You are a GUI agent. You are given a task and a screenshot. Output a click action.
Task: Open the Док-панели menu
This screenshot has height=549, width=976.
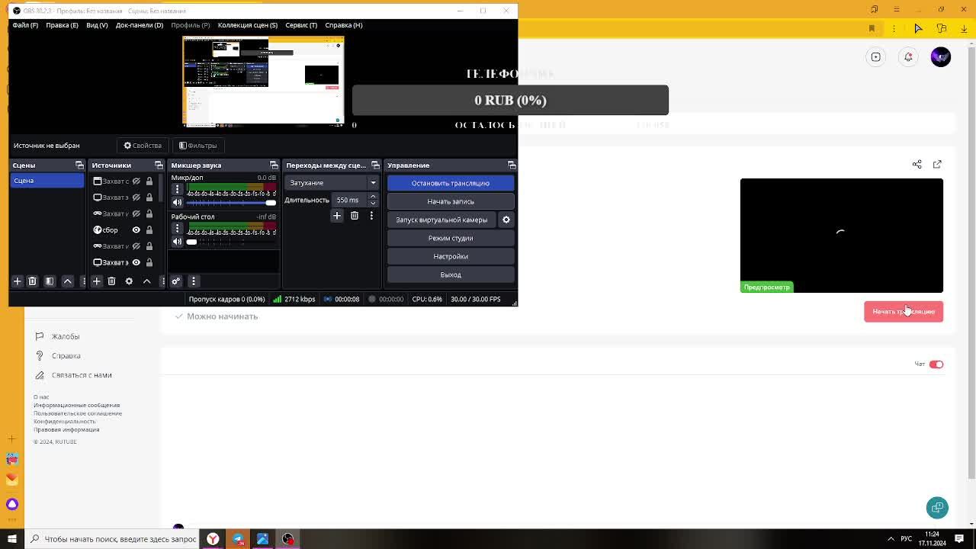click(140, 25)
